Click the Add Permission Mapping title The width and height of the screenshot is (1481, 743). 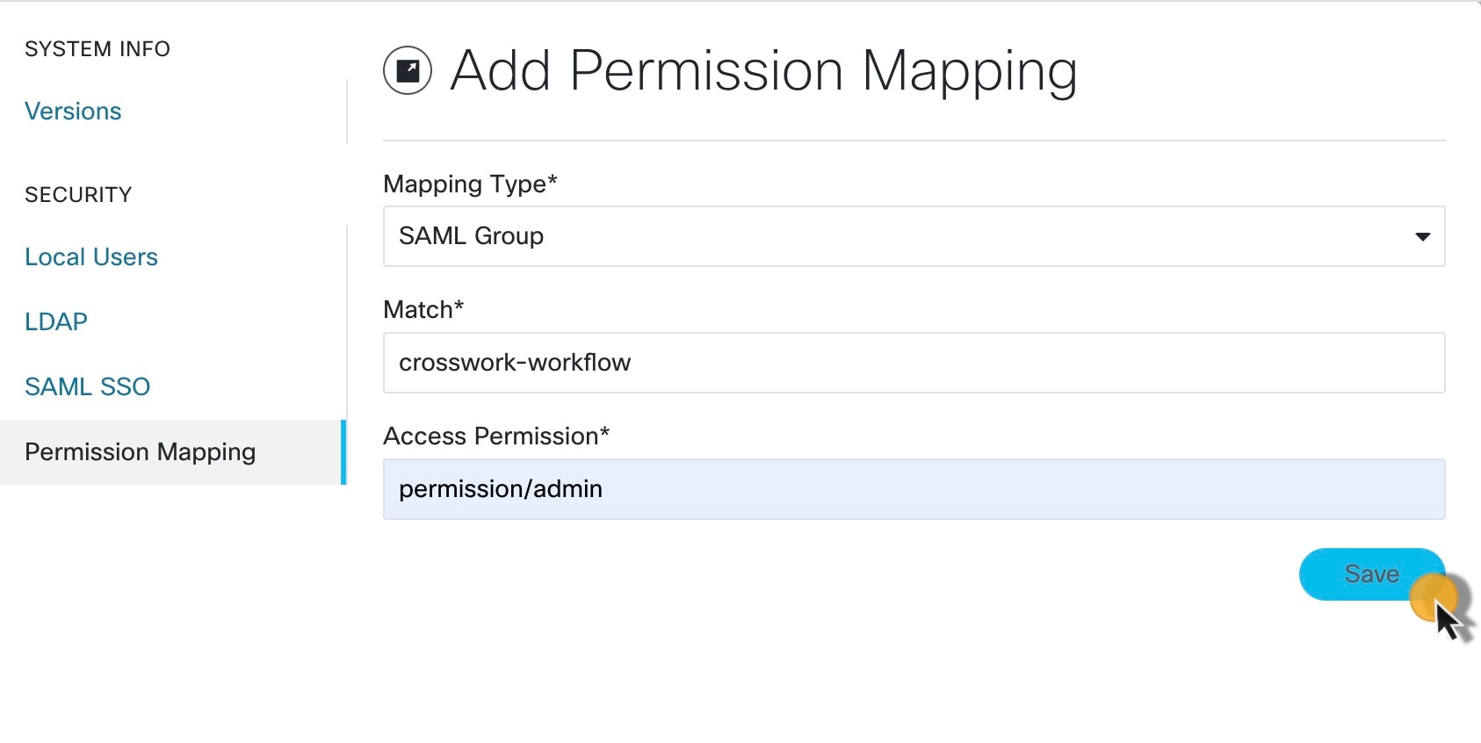(x=763, y=71)
